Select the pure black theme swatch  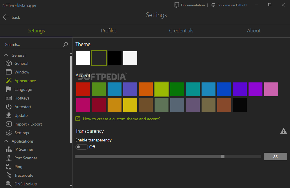[115, 58]
